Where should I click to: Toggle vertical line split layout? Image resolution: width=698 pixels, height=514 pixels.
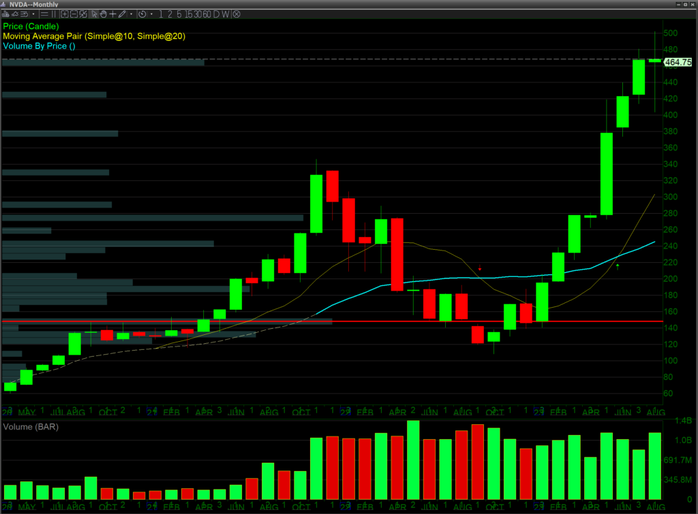53,14
